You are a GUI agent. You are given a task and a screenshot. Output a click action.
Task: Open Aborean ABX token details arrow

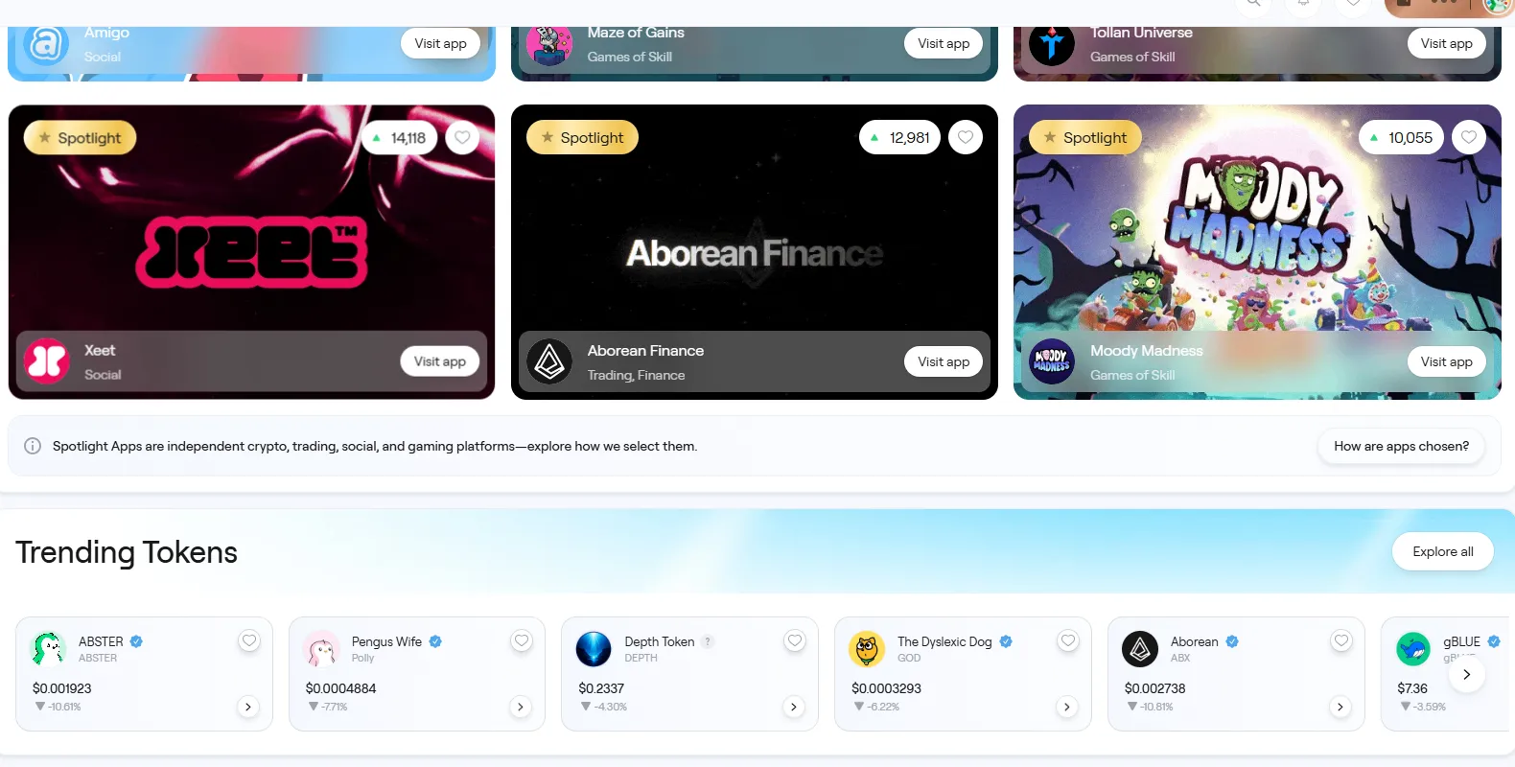(x=1340, y=707)
